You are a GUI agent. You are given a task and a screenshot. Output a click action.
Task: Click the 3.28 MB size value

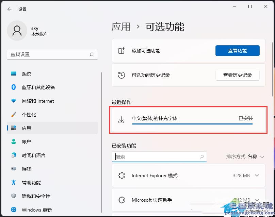click(x=241, y=176)
